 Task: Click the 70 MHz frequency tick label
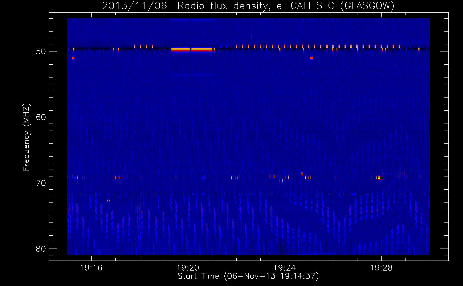[41, 183]
